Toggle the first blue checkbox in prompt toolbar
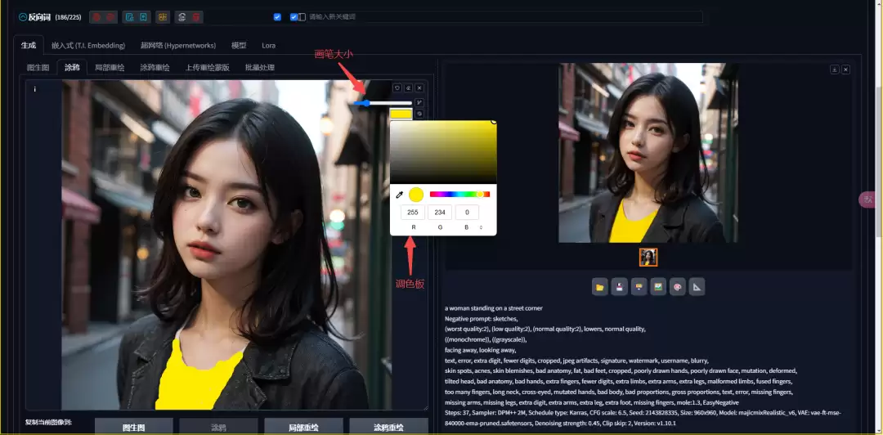The width and height of the screenshot is (883, 435). click(x=277, y=17)
